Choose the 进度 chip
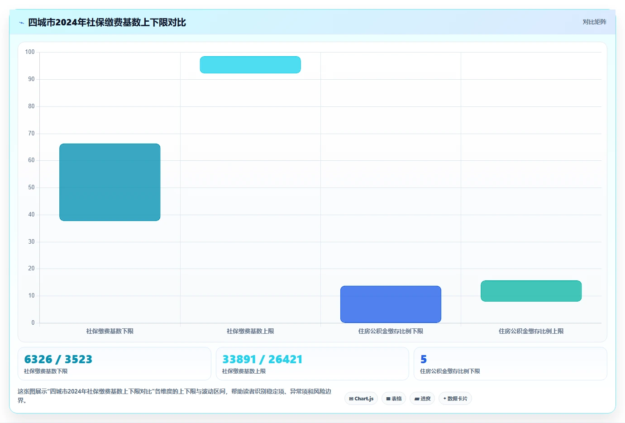 pos(422,399)
